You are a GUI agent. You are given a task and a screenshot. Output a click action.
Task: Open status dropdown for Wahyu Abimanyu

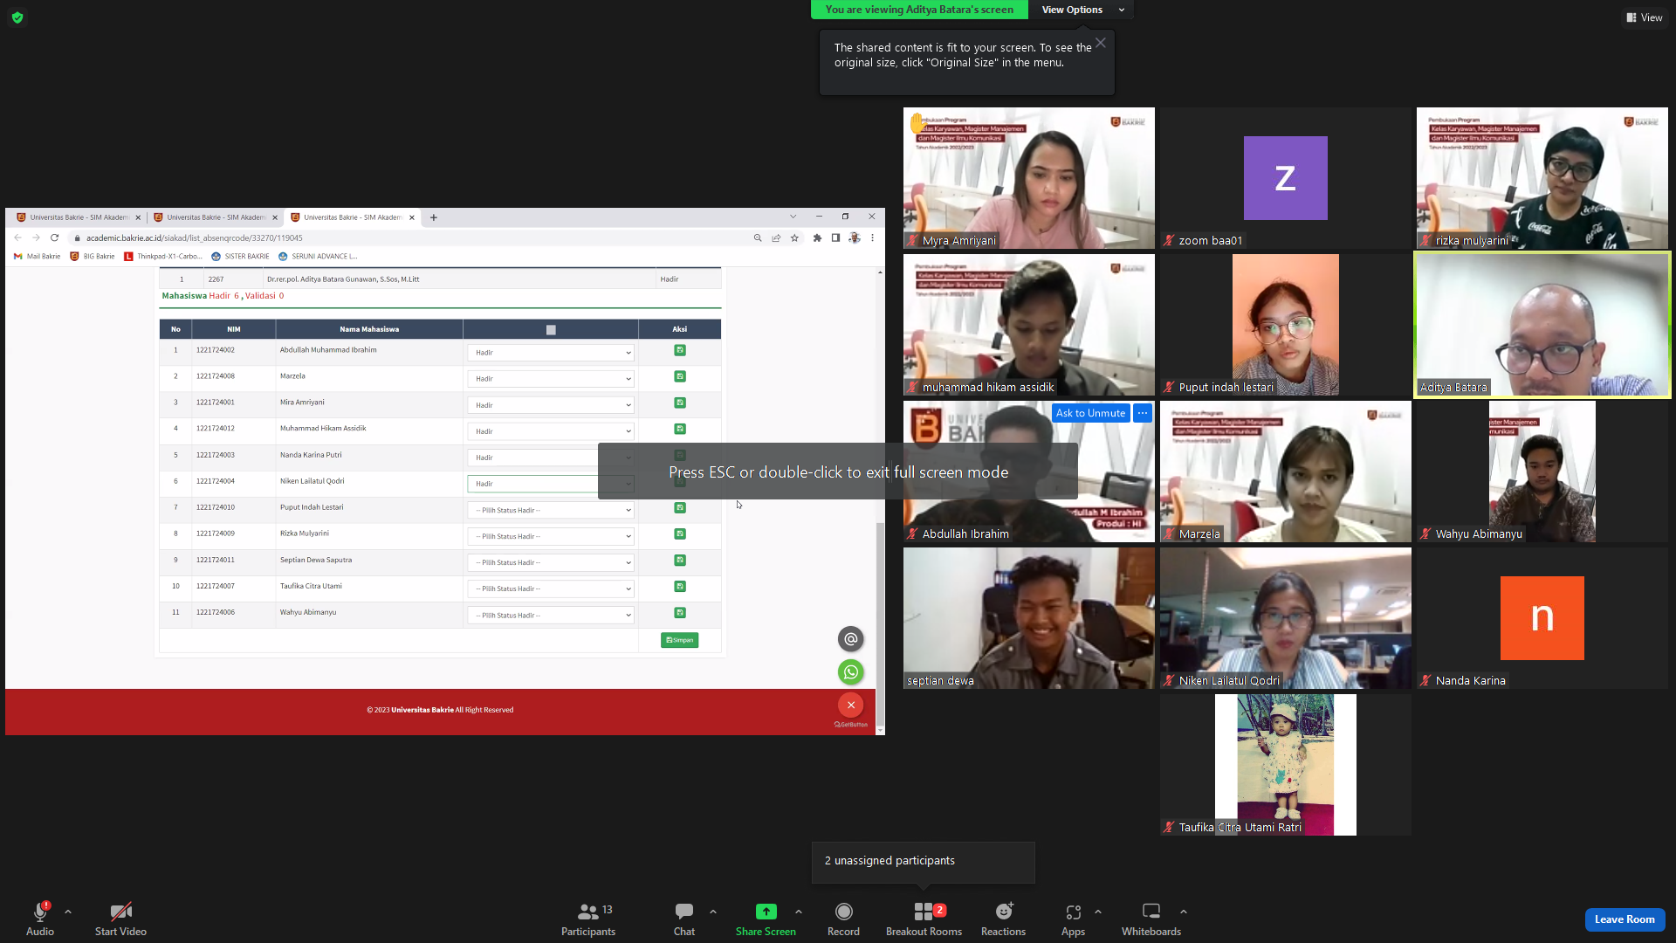point(551,616)
